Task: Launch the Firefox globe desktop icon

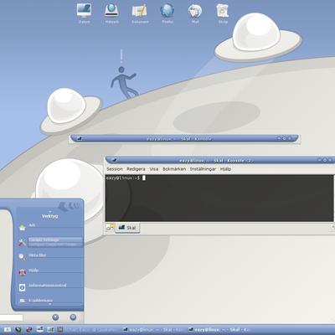Action: pos(167,13)
